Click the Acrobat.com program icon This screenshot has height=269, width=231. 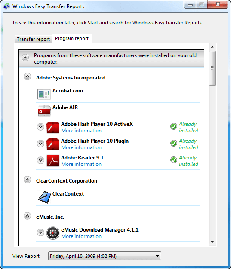click(x=44, y=94)
